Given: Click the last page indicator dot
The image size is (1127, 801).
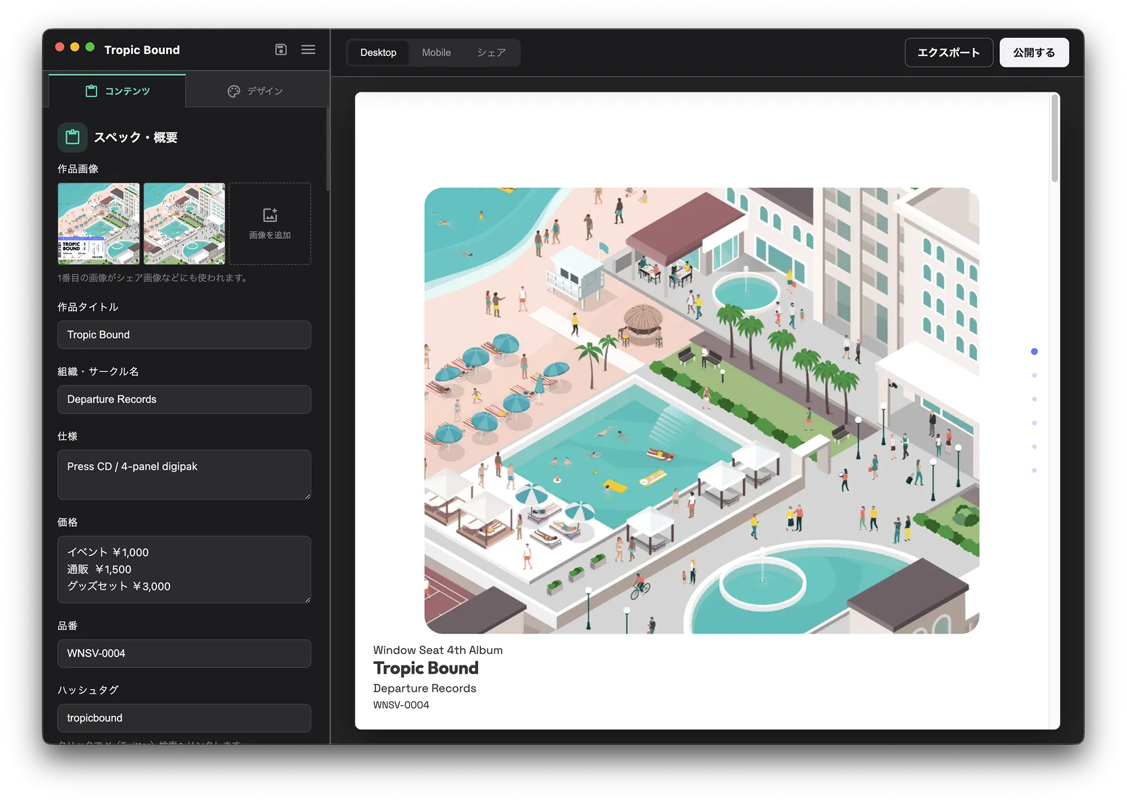Looking at the screenshot, I should [x=1034, y=470].
